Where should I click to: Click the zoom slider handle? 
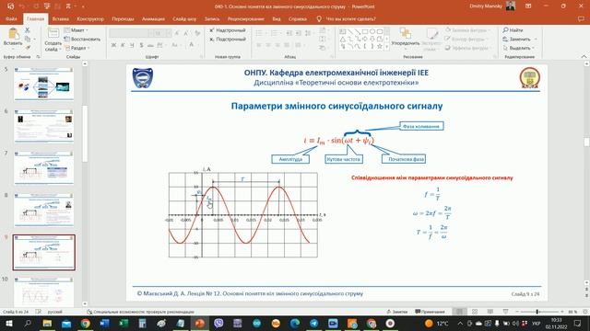[537, 312]
